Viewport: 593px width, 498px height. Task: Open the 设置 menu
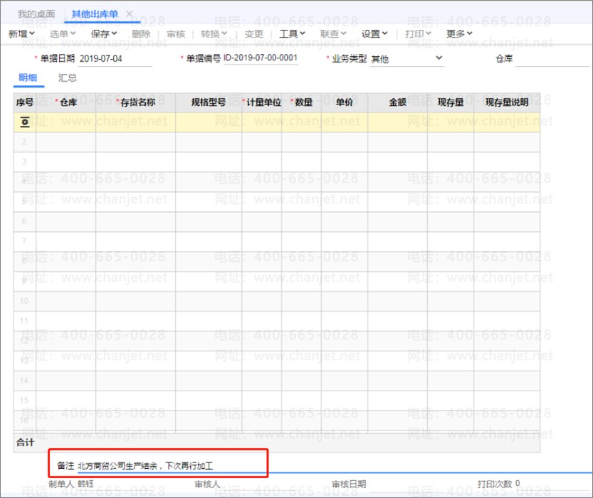tap(374, 33)
